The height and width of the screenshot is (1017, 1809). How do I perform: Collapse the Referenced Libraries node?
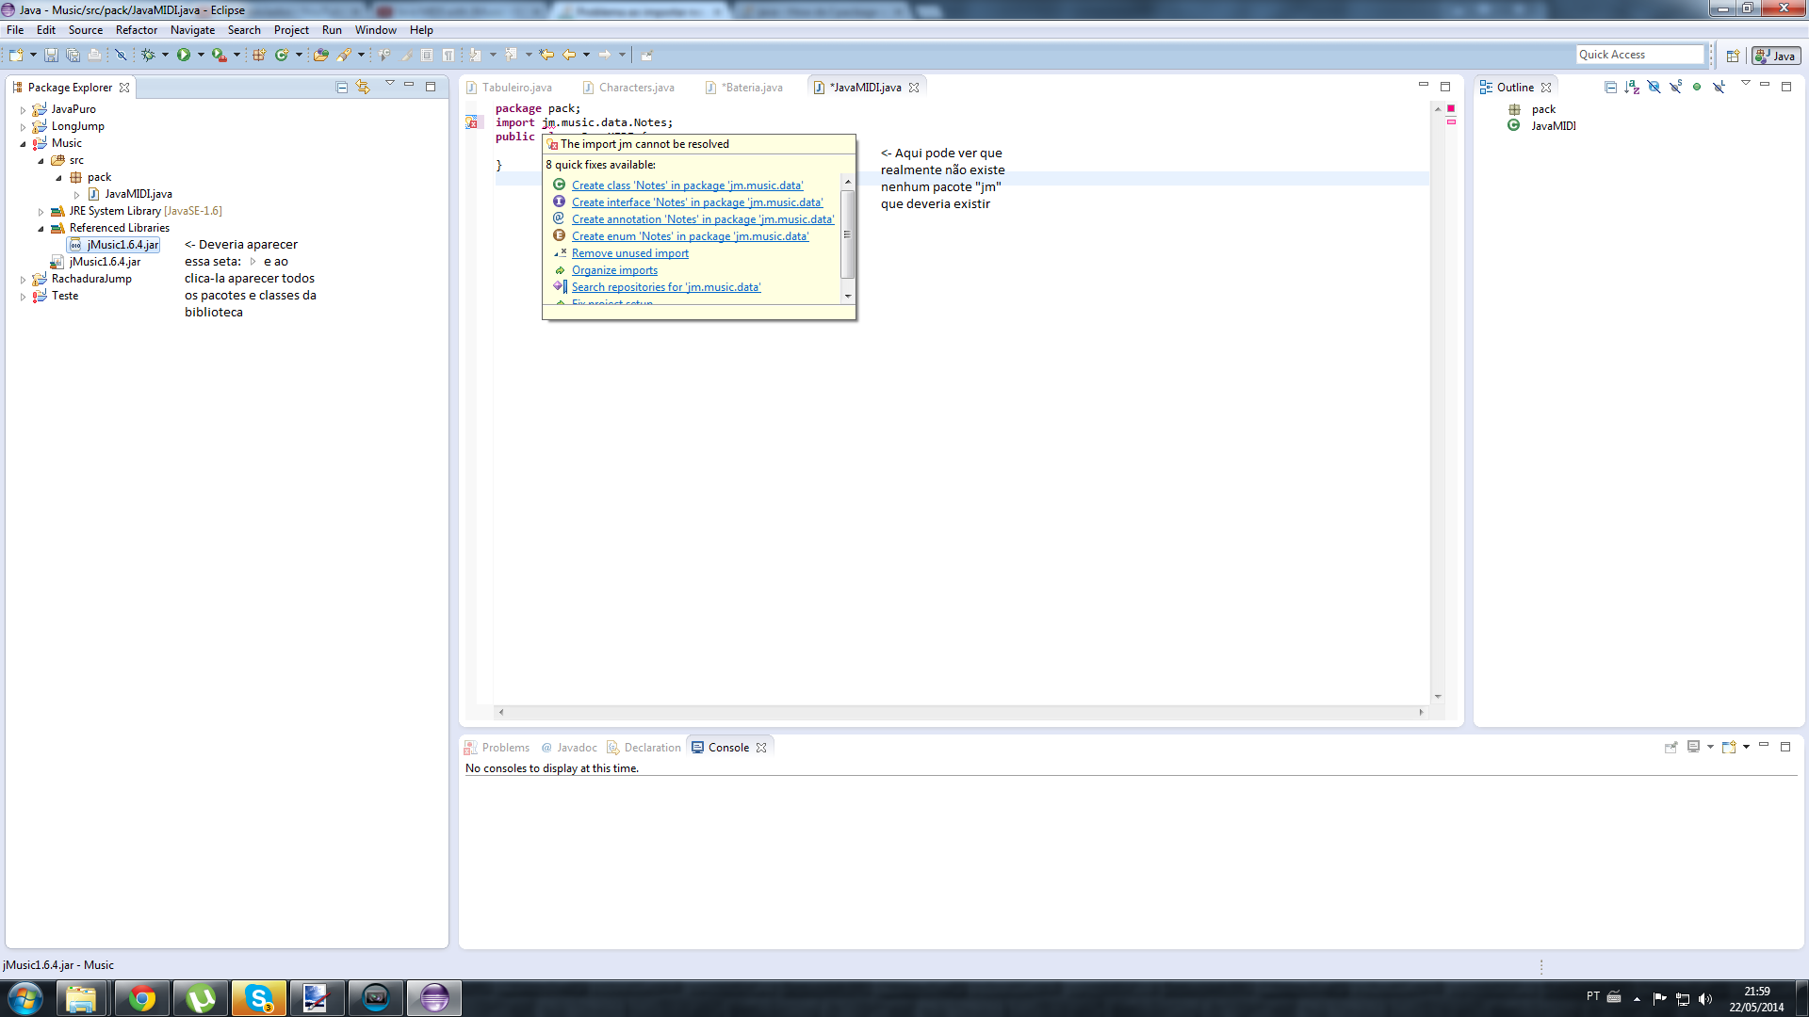tap(41, 229)
